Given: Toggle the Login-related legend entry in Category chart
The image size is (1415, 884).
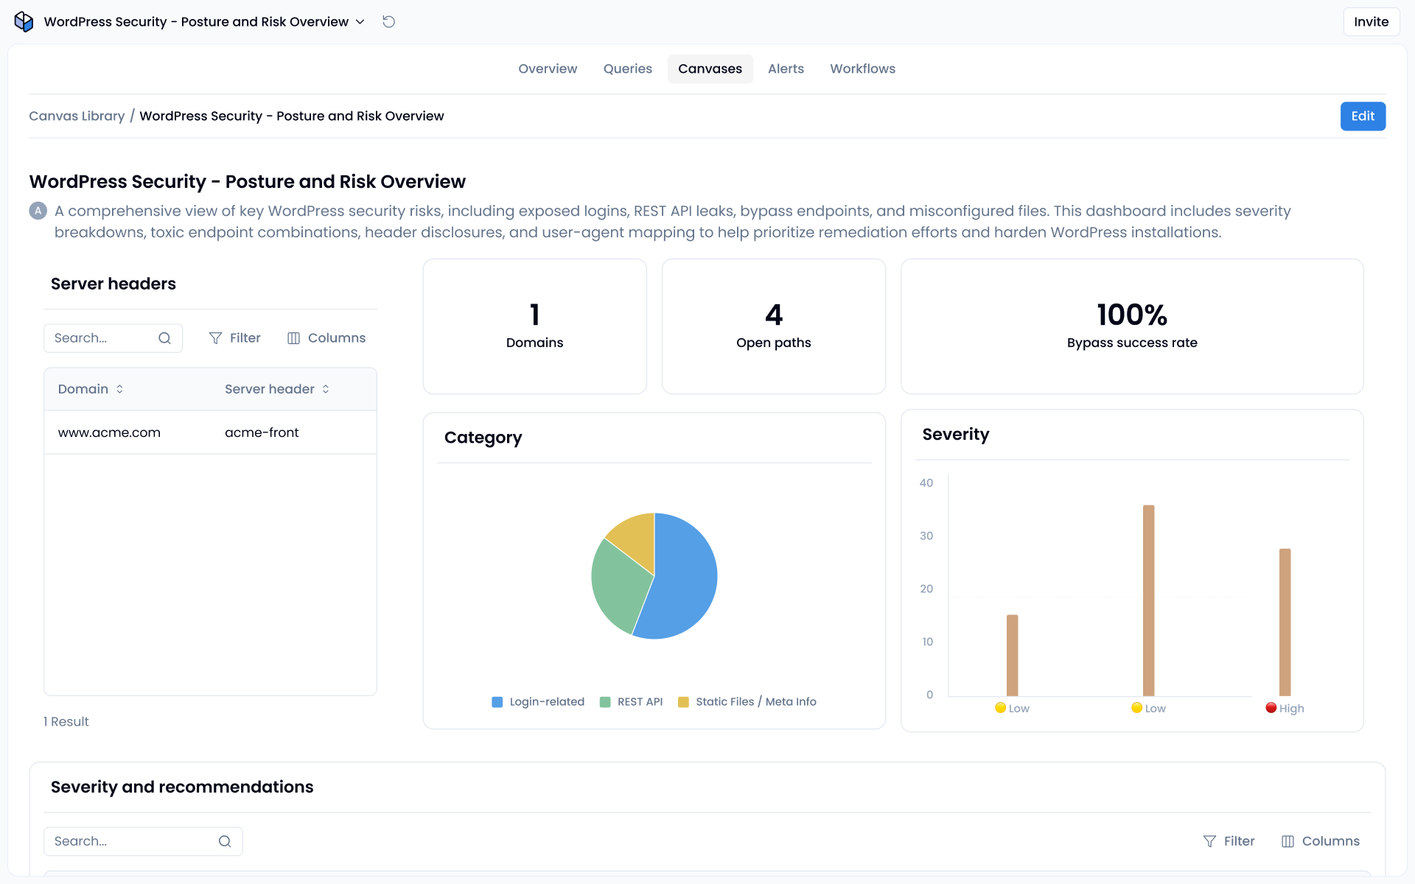Looking at the screenshot, I should point(537,701).
